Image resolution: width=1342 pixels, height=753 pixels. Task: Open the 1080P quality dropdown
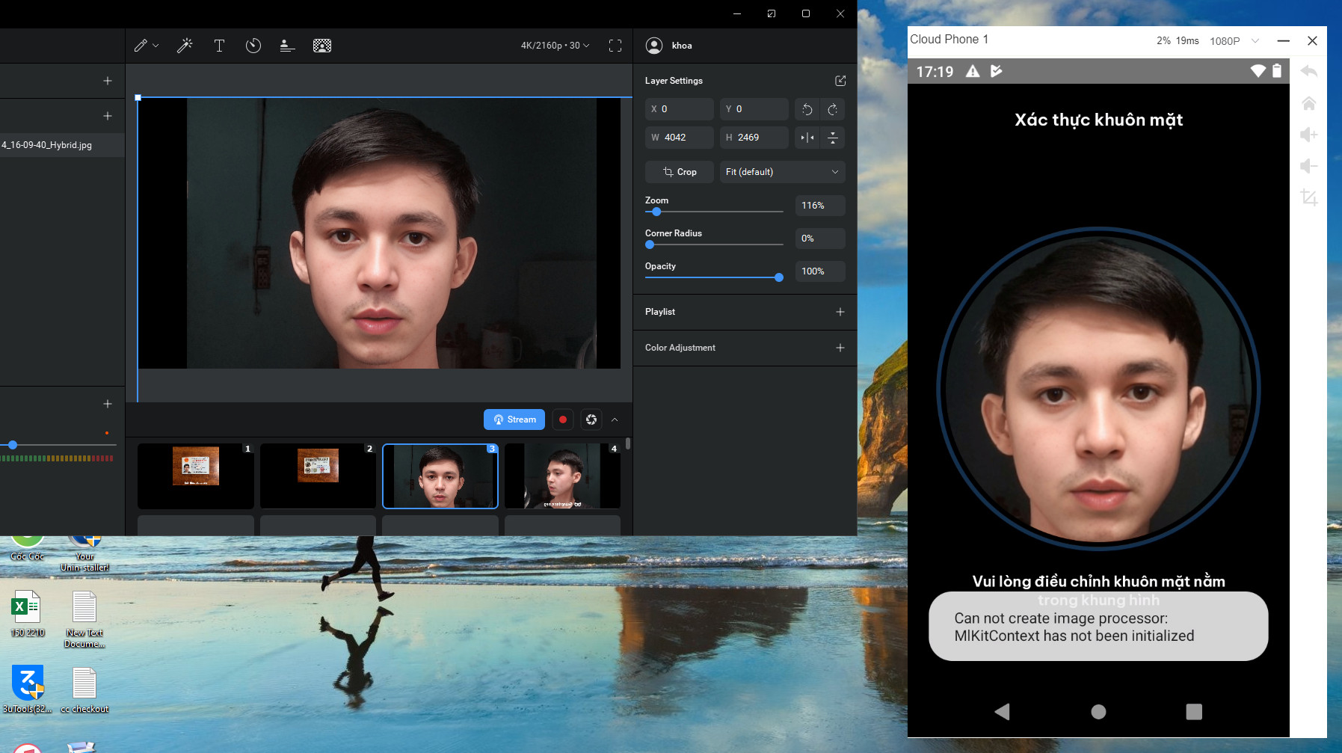[x=1234, y=40]
